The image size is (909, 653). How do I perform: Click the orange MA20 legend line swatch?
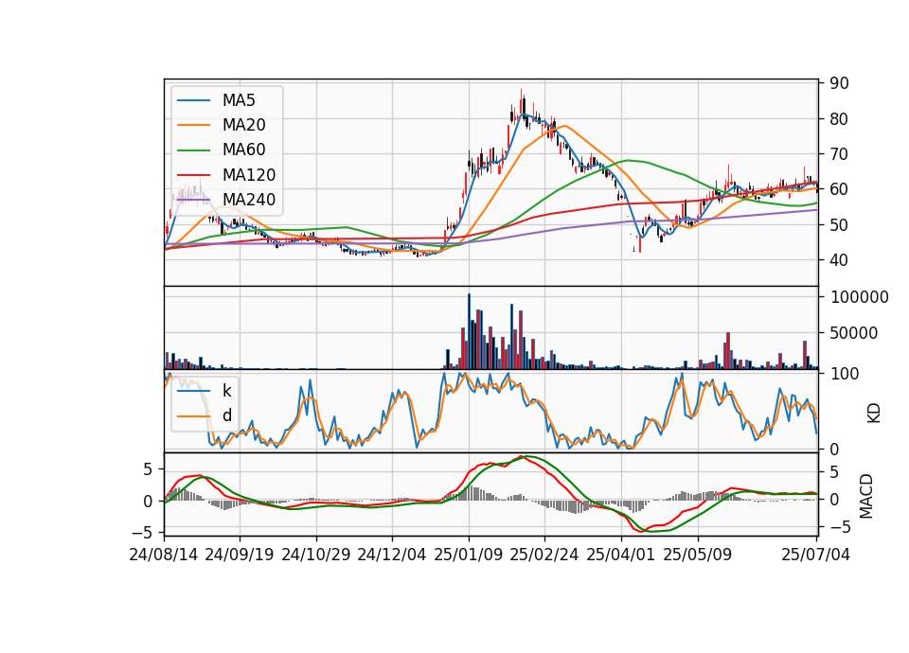point(193,125)
